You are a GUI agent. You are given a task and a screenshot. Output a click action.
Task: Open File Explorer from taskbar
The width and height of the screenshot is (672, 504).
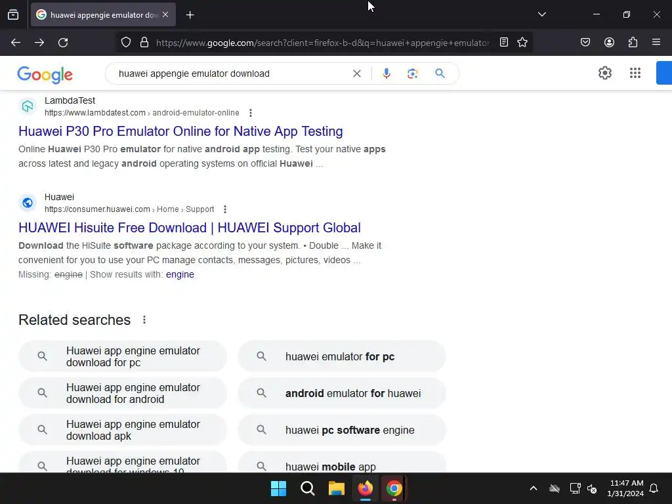pos(337,488)
